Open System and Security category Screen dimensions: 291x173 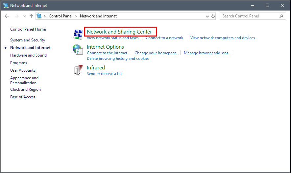(x=28, y=40)
